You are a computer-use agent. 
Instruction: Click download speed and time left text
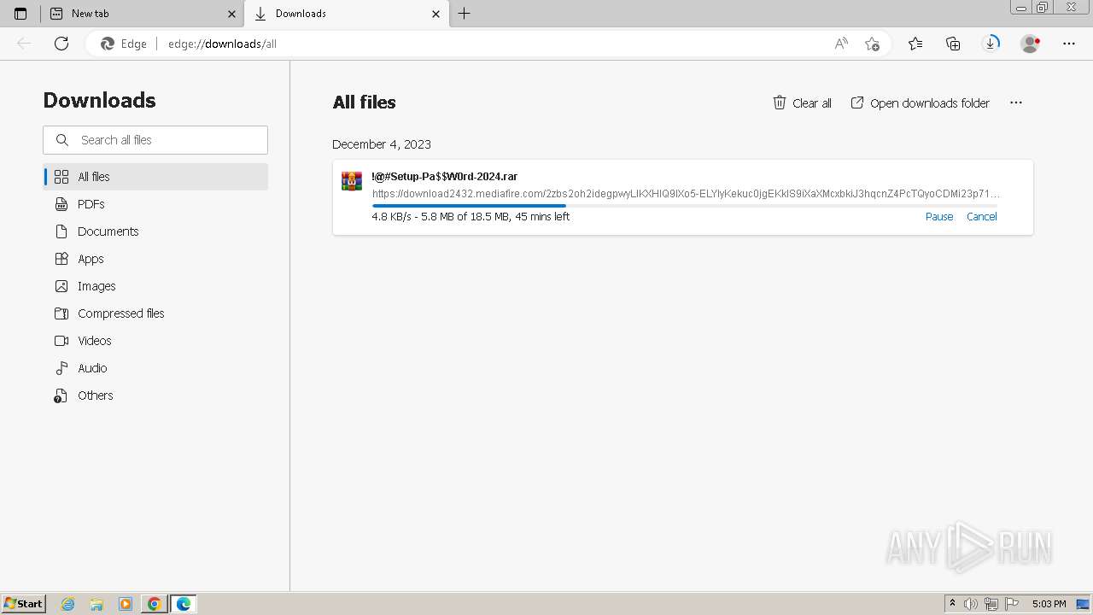coord(471,217)
